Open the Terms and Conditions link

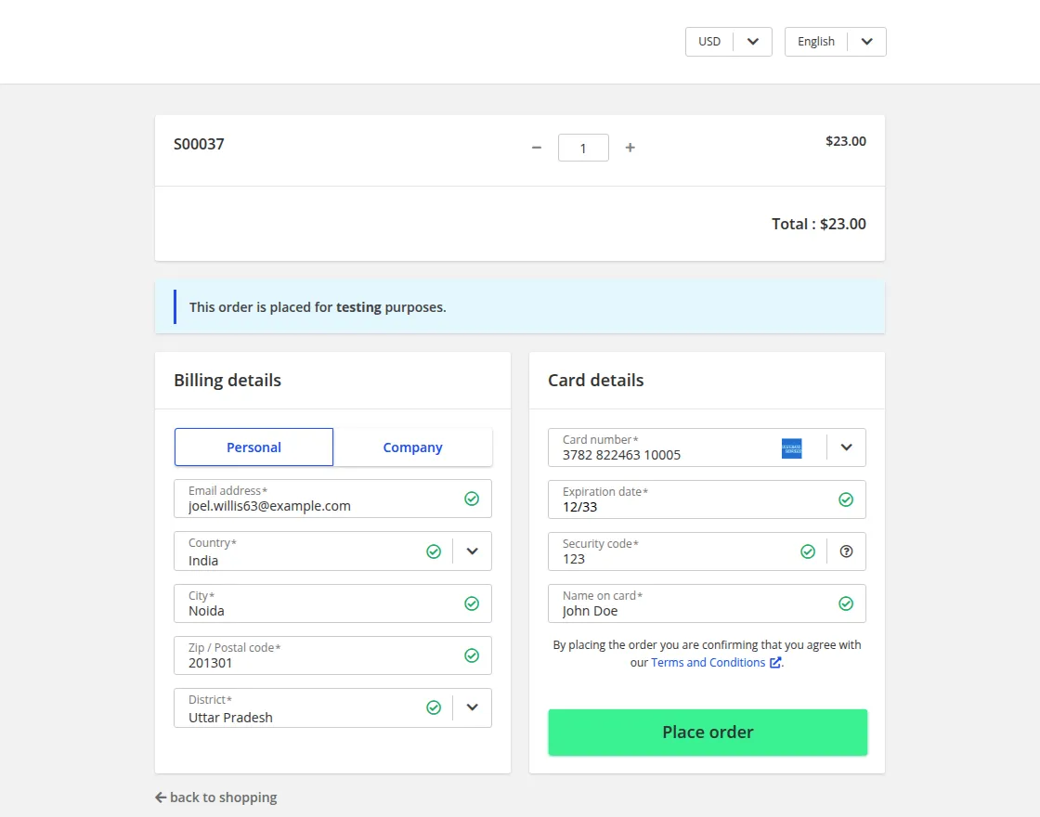click(x=708, y=662)
